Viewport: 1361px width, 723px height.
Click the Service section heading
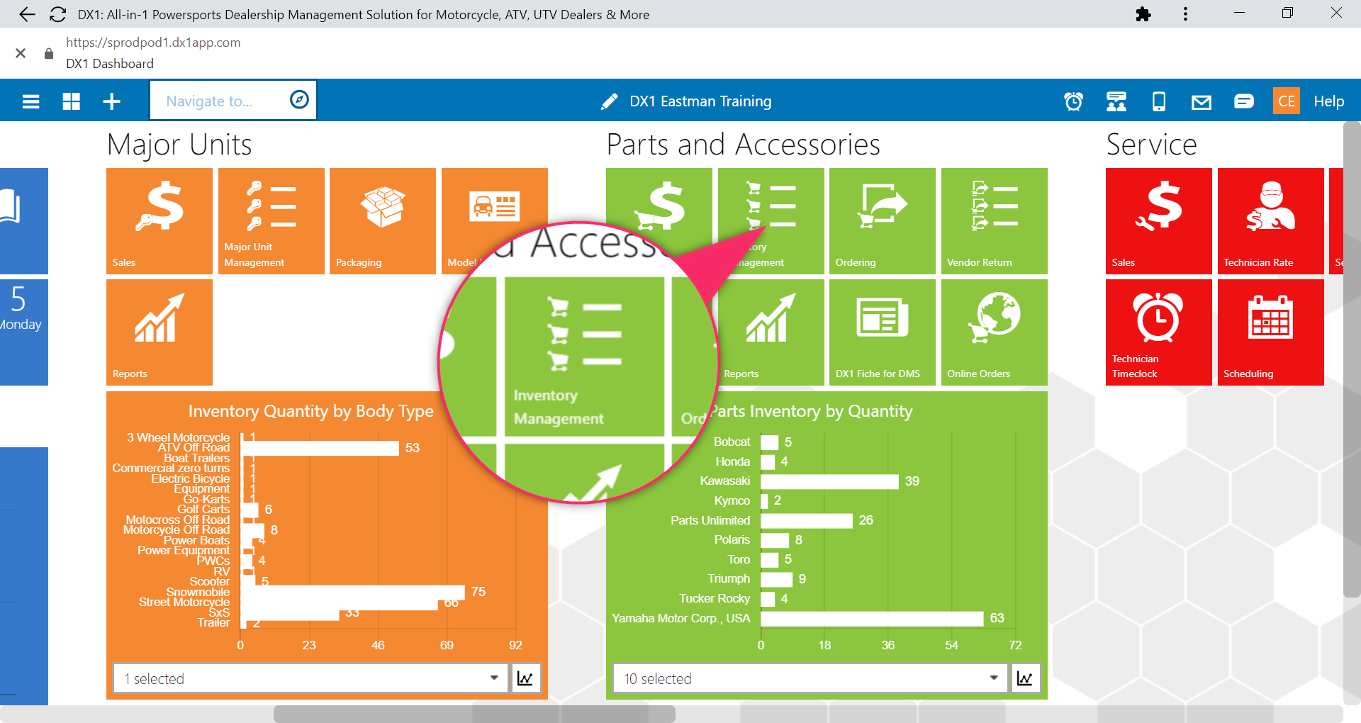pos(1151,145)
